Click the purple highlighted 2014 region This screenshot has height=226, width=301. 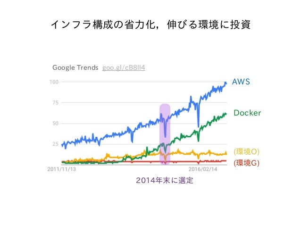coord(165,134)
